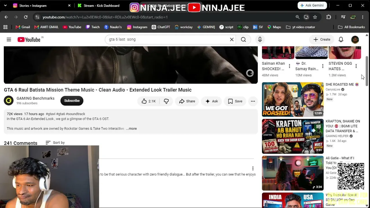Open the YouTube guide hamburger menu
Screen dimensions: 370x208
click(x=9, y=40)
